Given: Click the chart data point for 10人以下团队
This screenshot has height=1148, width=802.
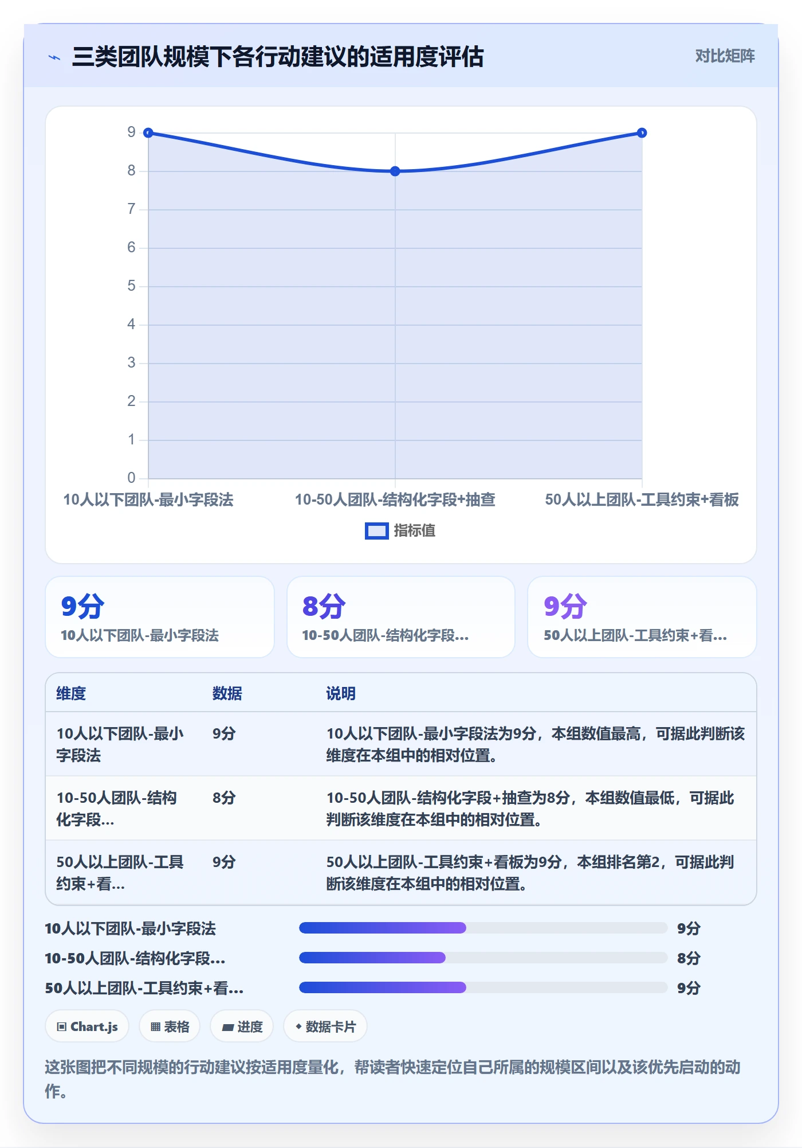Looking at the screenshot, I should pos(148,133).
